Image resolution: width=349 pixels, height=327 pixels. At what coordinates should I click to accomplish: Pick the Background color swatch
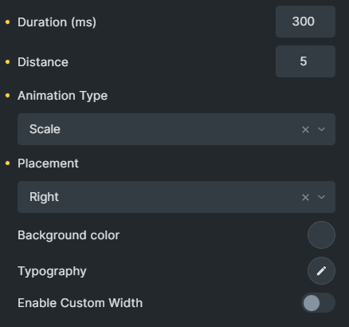coord(321,235)
